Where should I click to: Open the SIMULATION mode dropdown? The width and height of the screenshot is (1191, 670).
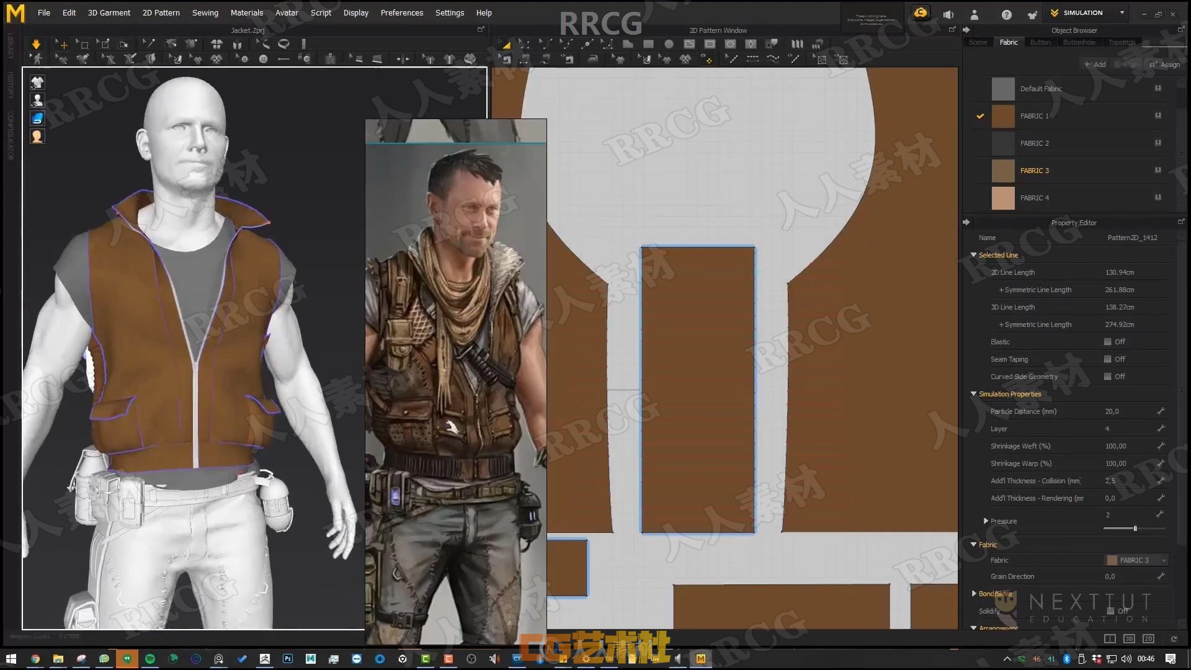1122,12
